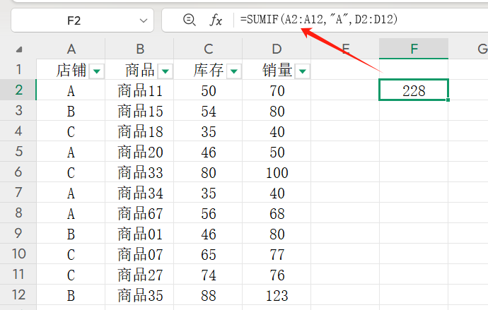
Task: Select row 12 header
Action: [x=18, y=294]
